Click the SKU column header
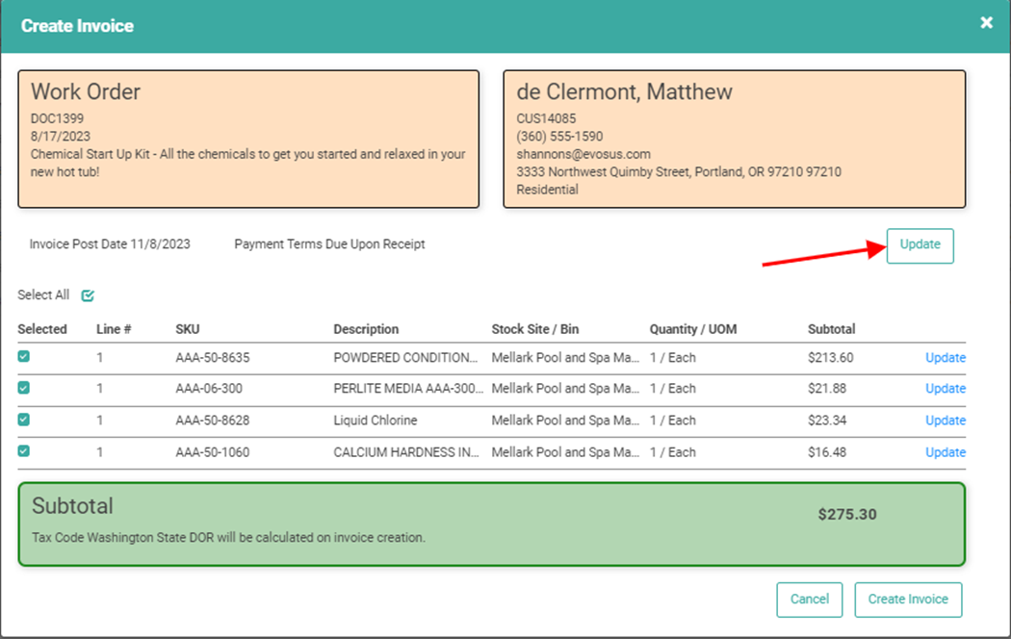This screenshot has height=639, width=1011. 188,329
